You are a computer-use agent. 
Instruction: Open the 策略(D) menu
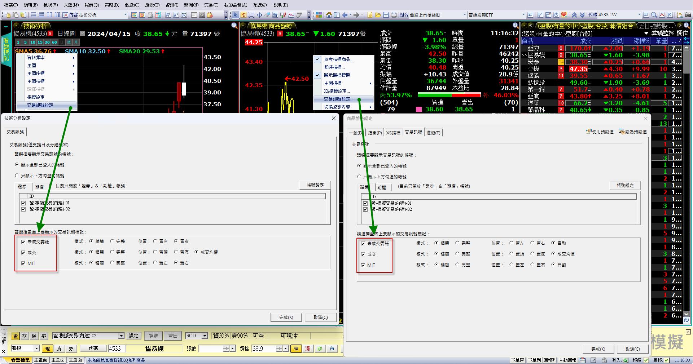click(112, 5)
